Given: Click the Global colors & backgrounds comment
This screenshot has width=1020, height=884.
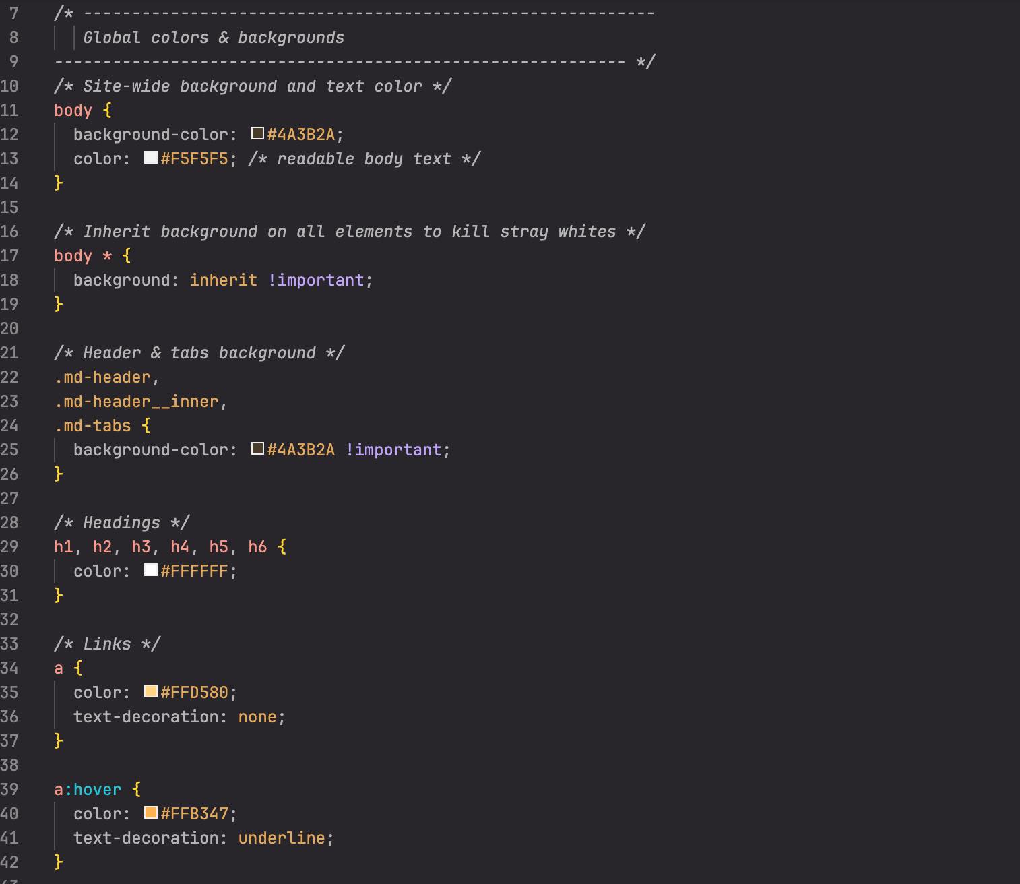Looking at the screenshot, I should click(214, 38).
